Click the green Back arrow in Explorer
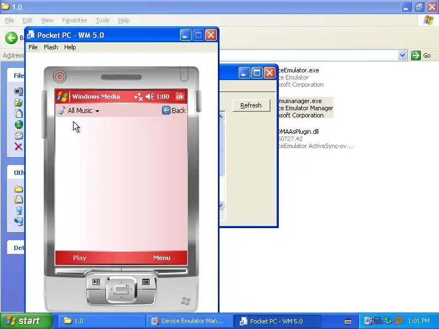 click(12, 38)
